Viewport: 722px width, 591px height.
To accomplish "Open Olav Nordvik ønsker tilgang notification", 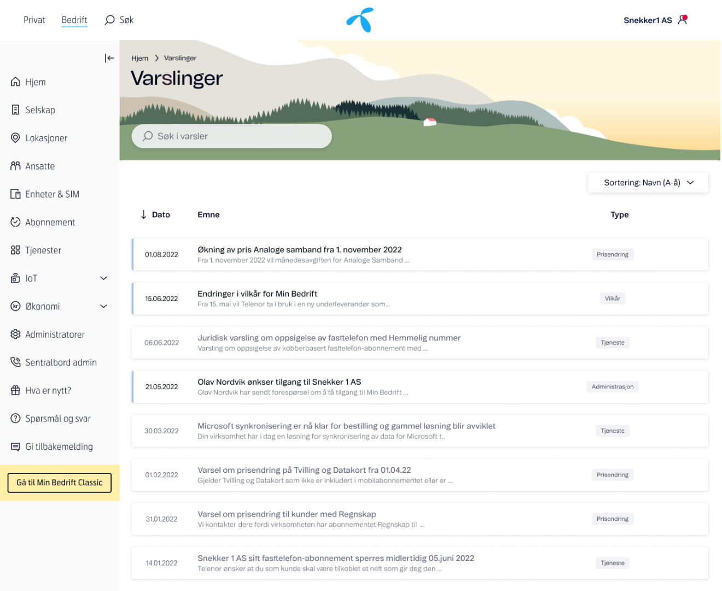I will [x=420, y=387].
